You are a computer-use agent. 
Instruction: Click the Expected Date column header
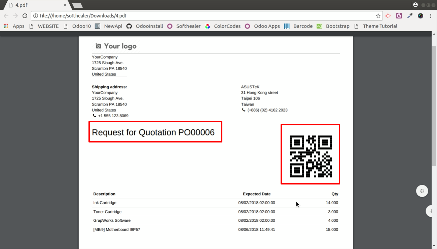pyautogui.click(x=257, y=194)
